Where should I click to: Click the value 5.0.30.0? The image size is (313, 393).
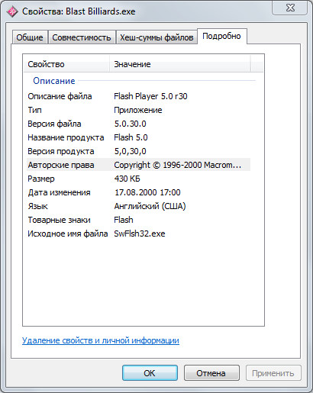(x=130, y=124)
